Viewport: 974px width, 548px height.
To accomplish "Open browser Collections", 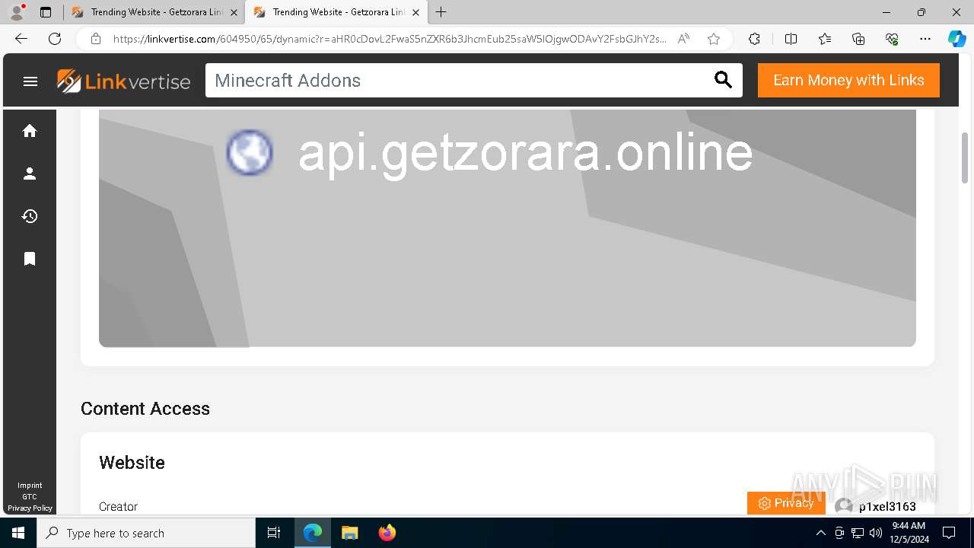I will tap(858, 39).
